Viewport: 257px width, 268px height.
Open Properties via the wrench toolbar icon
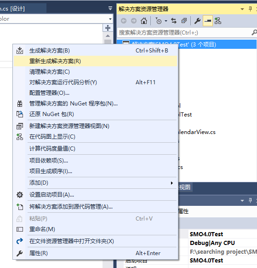(197, 21)
